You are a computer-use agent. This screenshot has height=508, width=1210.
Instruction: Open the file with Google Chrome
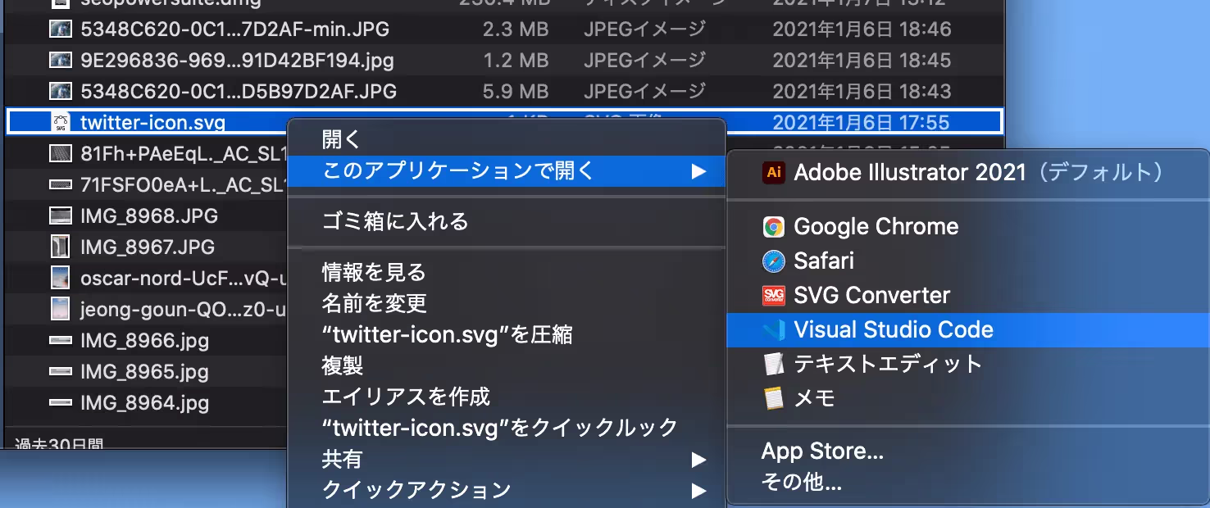click(967, 227)
